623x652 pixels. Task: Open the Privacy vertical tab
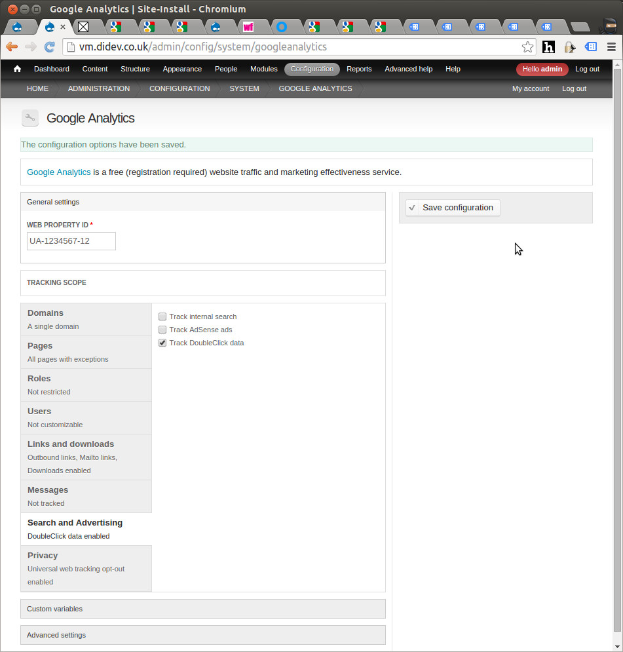[x=86, y=569]
